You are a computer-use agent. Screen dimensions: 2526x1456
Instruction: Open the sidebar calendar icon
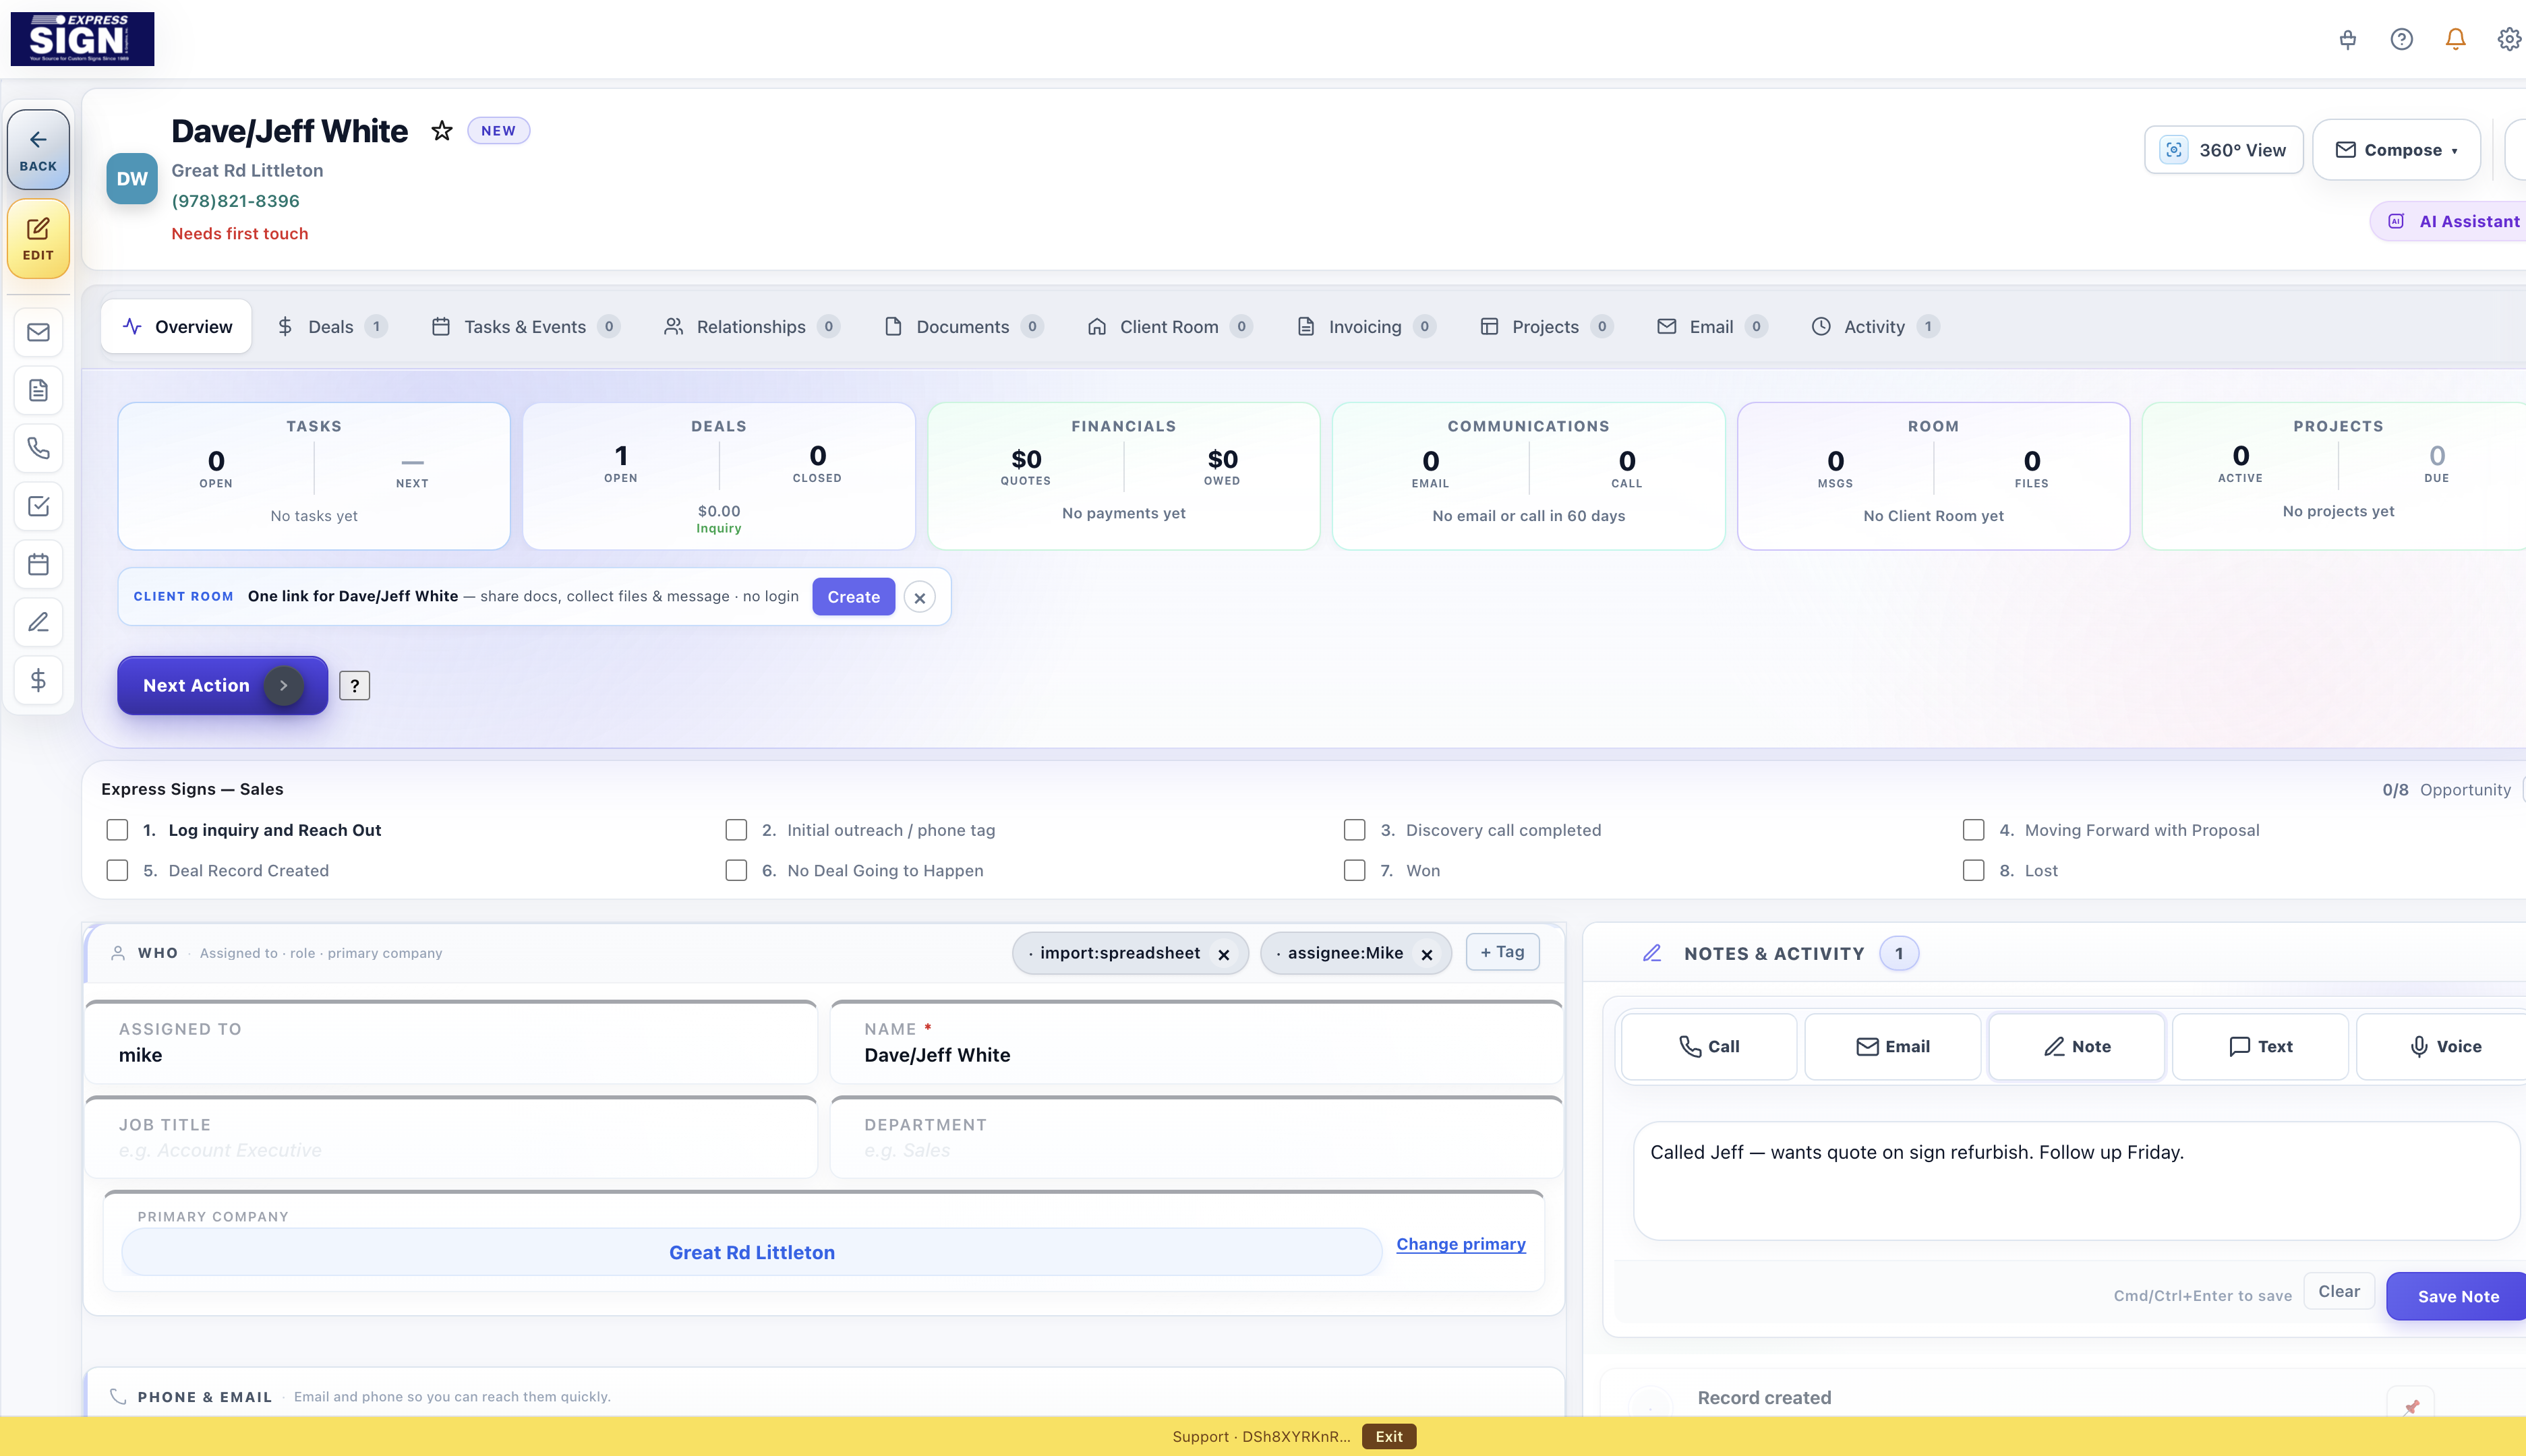pos(38,564)
